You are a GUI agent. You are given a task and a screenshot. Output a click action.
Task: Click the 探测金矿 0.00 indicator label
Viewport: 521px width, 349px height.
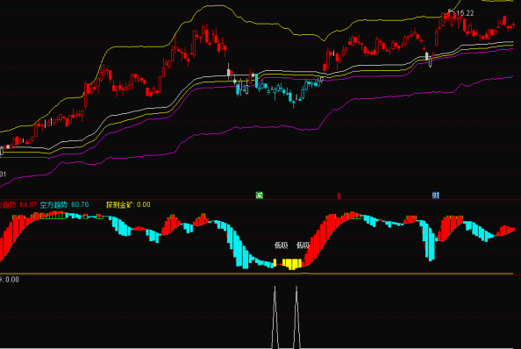(x=128, y=204)
